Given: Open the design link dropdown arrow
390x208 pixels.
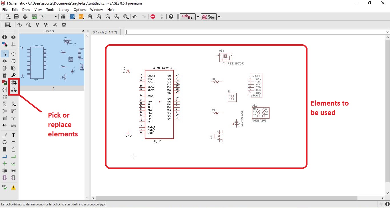Looking at the screenshot, I should click(x=198, y=17).
